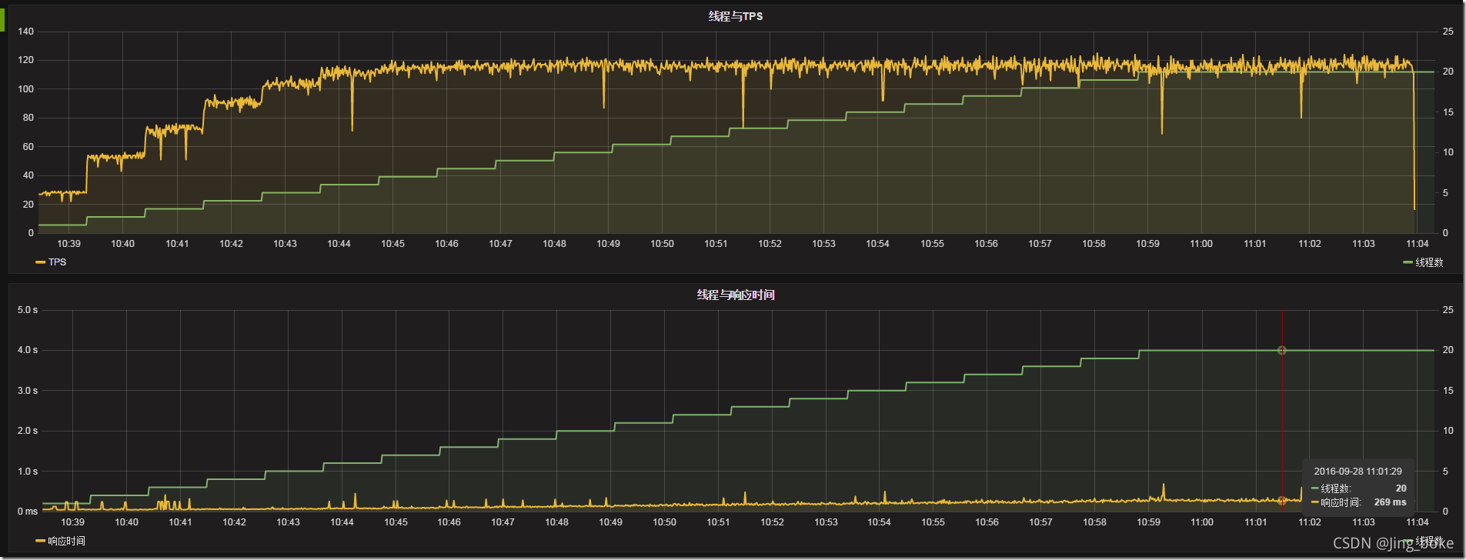
Task: Toggle 线程数 series in the TPS panel legend
Action: (1429, 262)
